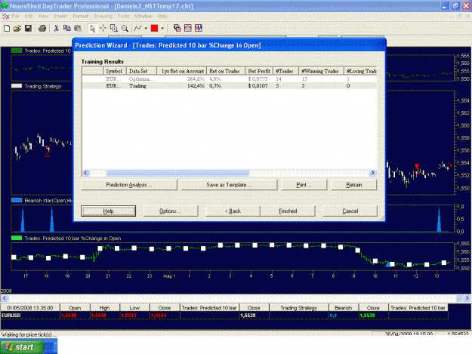Click the Windows start button
The width and height of the screenshot is (472, 354).
tap(21, 347)
